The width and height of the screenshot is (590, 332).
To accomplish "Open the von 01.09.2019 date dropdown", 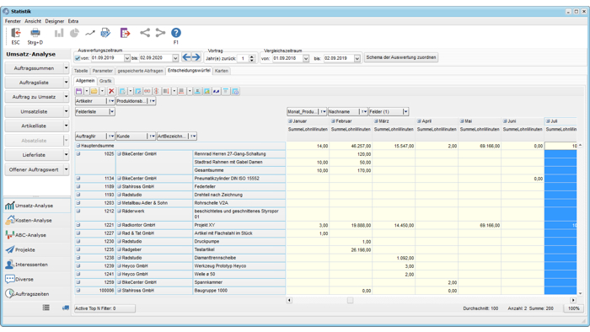I will (126, 58).
